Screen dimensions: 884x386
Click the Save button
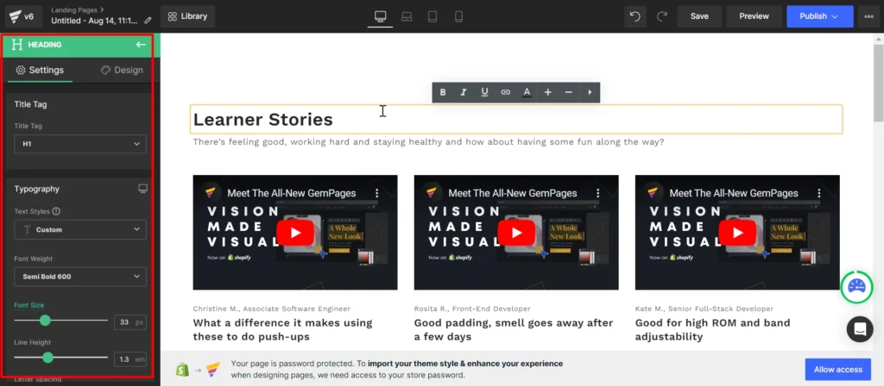pyautogui.click(x=699, y=16)
